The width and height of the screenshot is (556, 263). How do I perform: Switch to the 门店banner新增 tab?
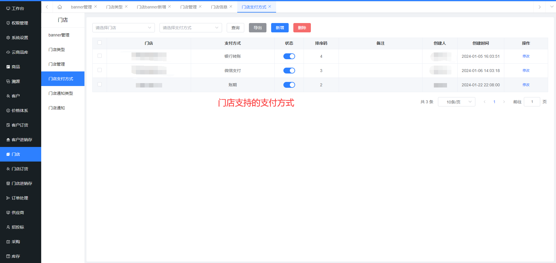click(x=151, y=7)
